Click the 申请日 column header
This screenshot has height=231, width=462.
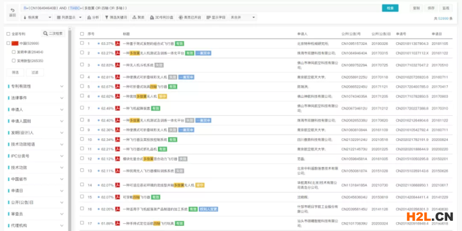437,34
